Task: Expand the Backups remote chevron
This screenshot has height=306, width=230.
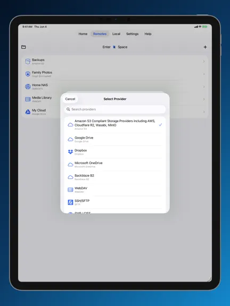Action: (204, 62)
